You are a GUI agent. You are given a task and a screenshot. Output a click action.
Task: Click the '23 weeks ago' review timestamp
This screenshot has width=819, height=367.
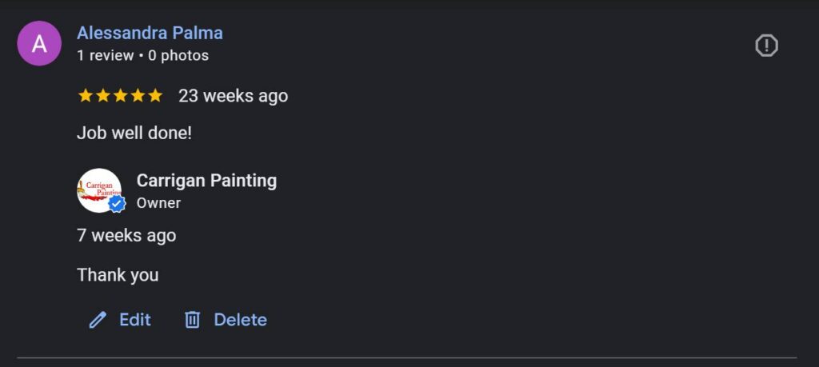233,96
